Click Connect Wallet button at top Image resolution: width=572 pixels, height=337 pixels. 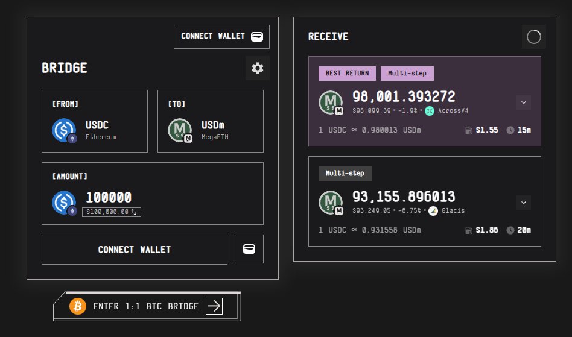pos(222,36)
